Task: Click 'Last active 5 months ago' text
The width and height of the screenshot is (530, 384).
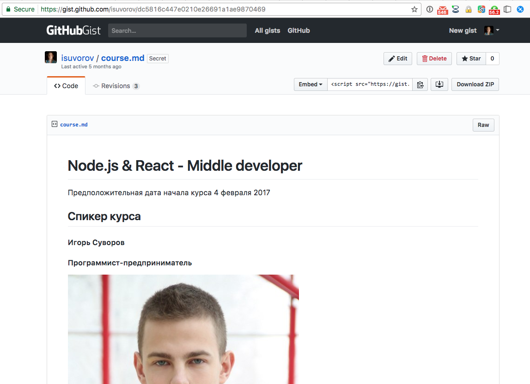Action: [91, 66]
